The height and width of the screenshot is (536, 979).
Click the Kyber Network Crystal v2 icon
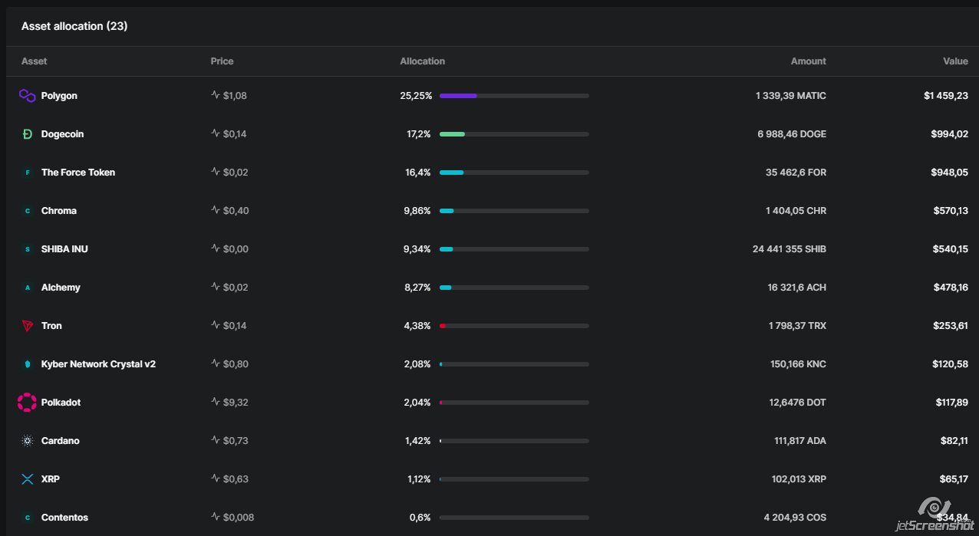(x=28, y=364)
